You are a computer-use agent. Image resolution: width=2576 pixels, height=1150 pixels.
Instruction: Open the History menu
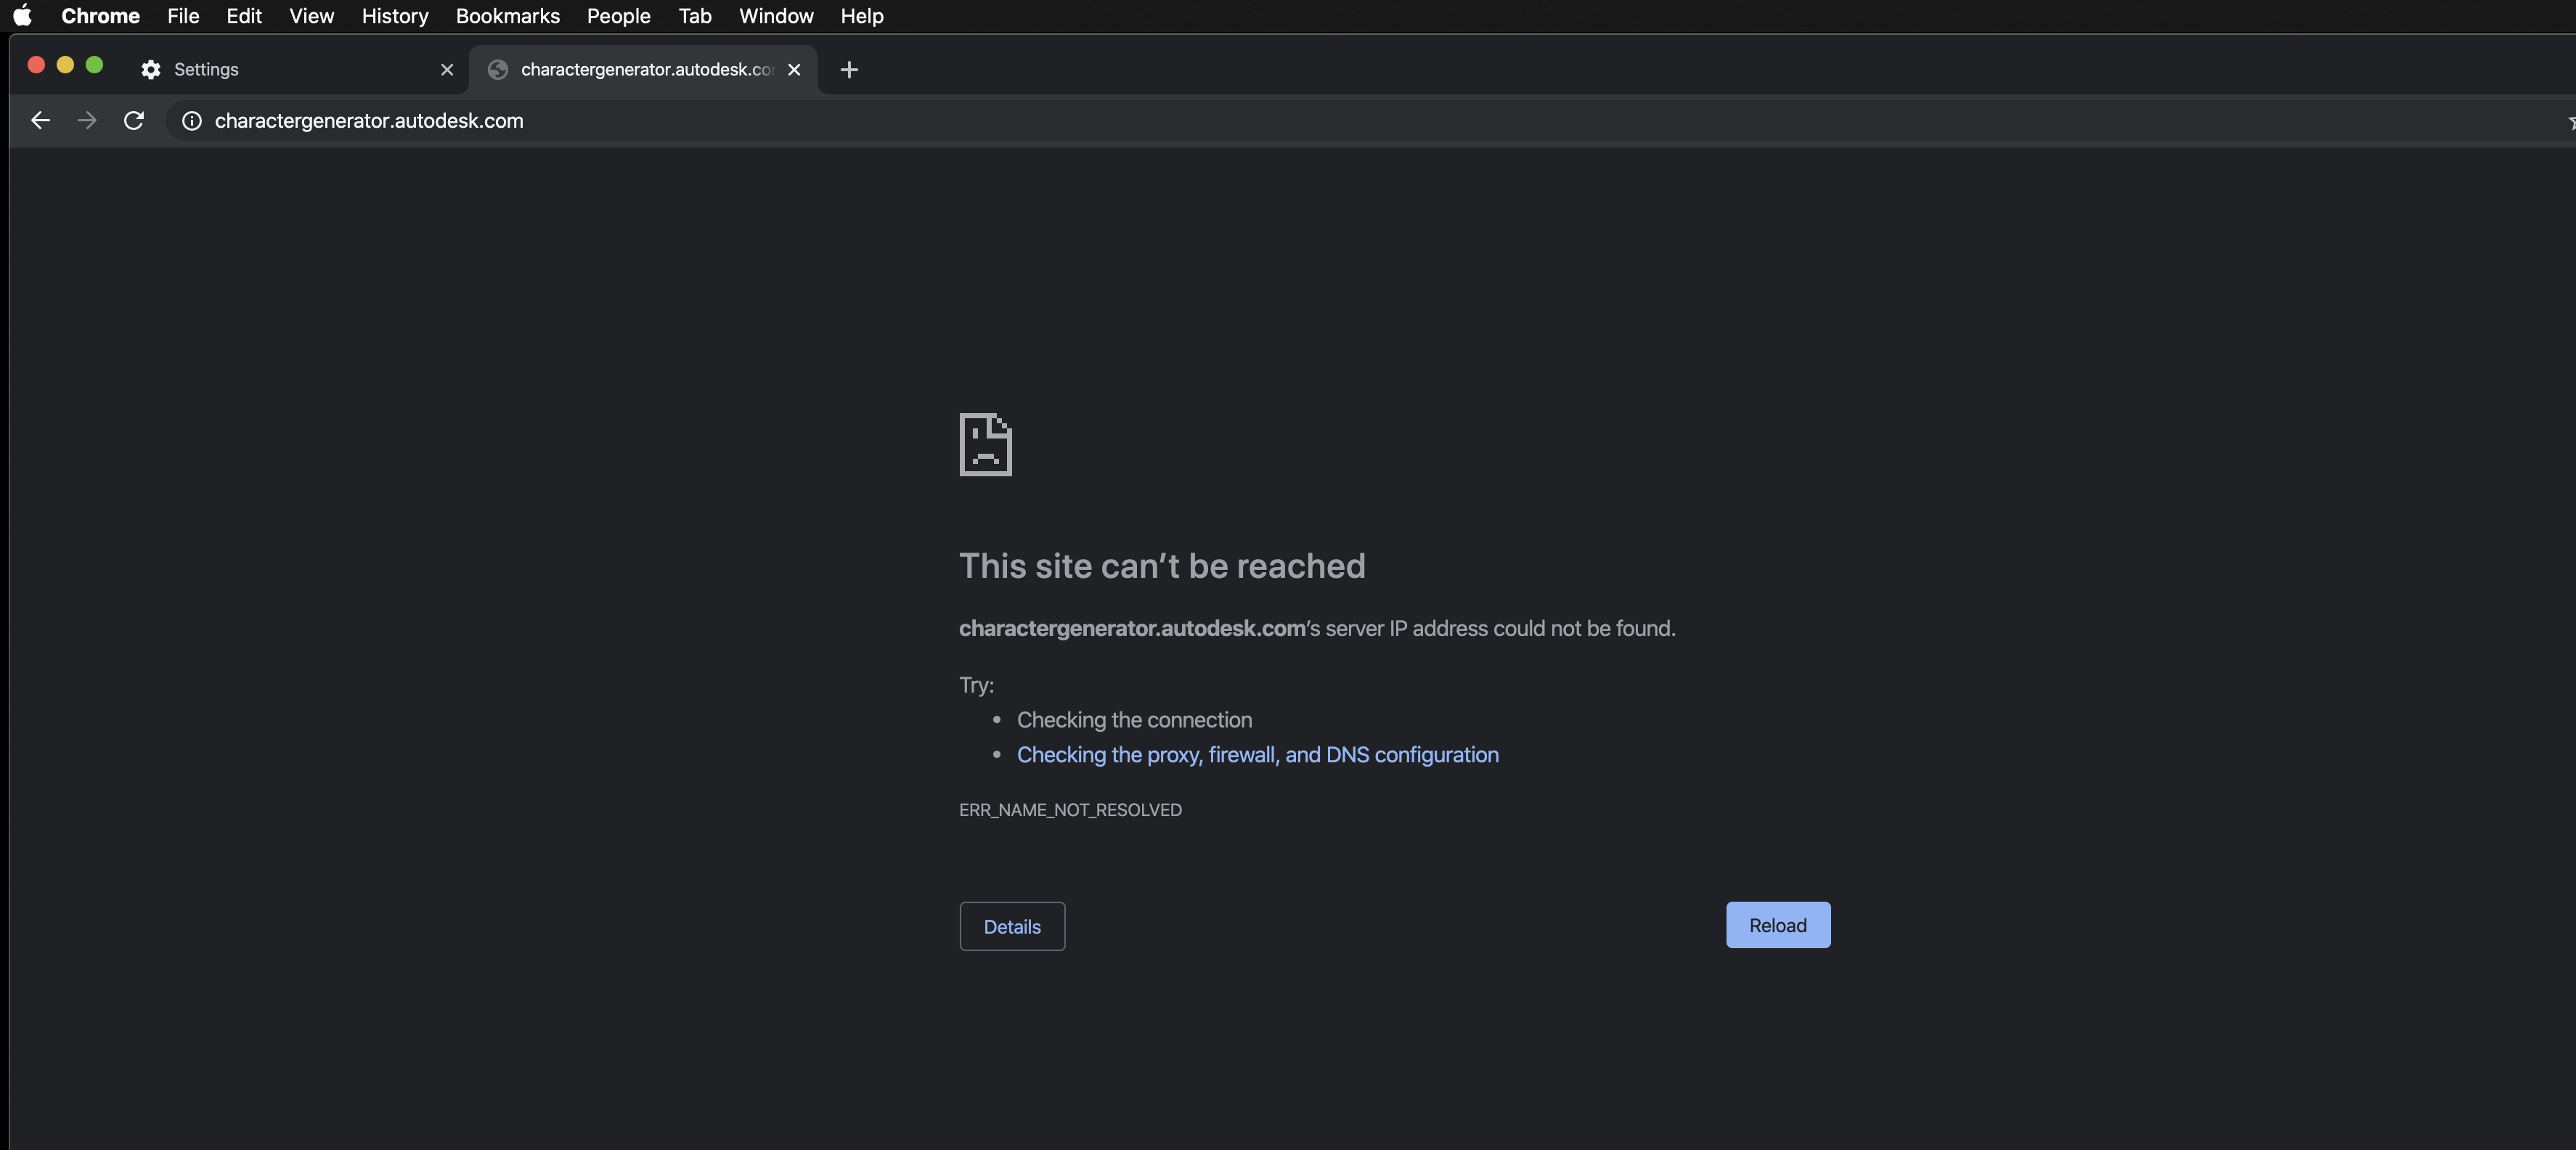pos(394,16)
